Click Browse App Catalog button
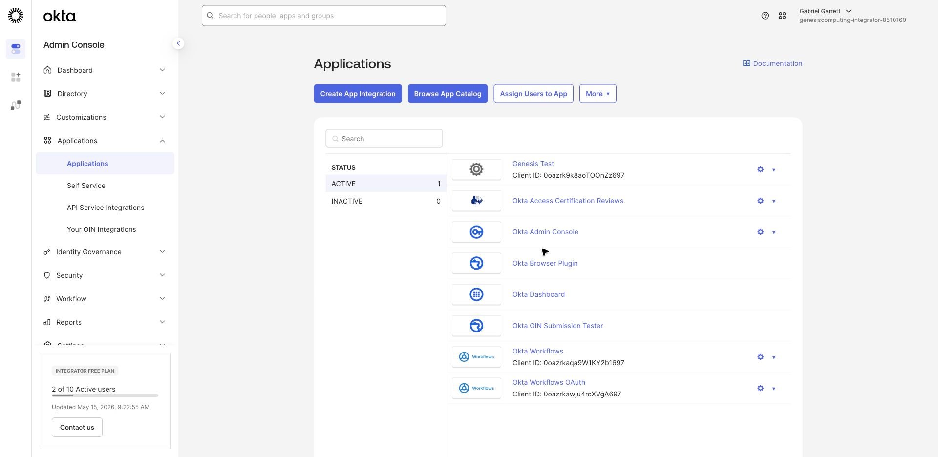The image size is (938, 457). [448, 94]
